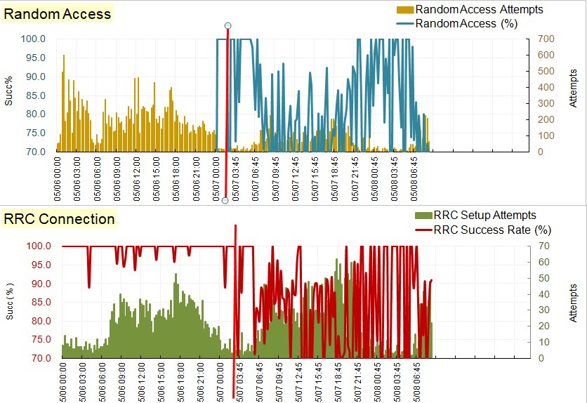Click the blue RandomAccess (%) legend line

tap(405, 24)
